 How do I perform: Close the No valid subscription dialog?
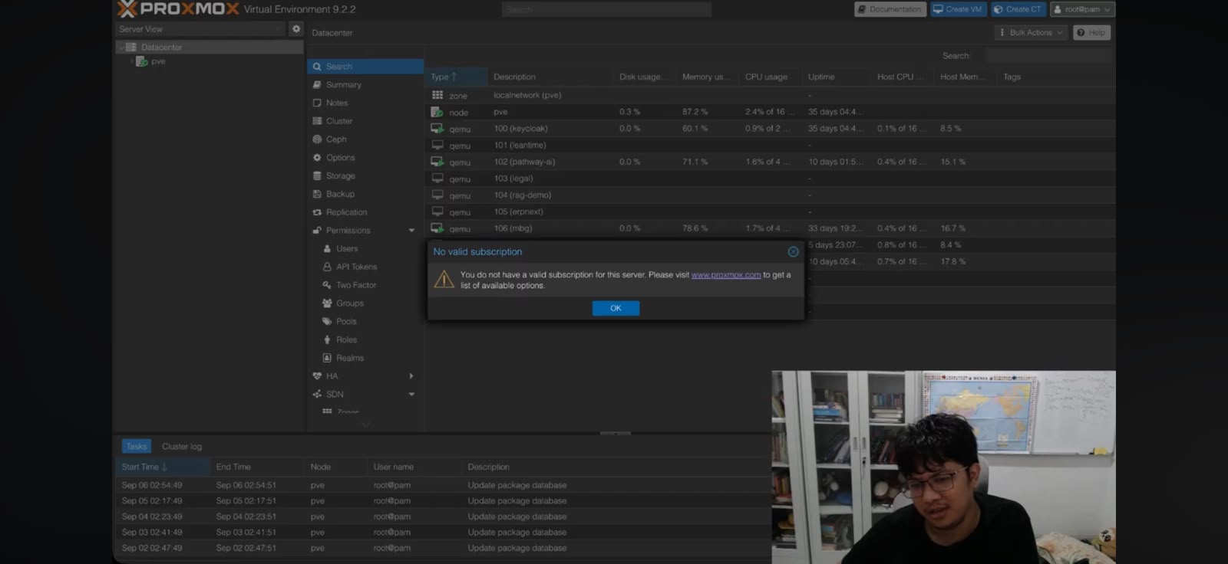[x=793, y=251]
